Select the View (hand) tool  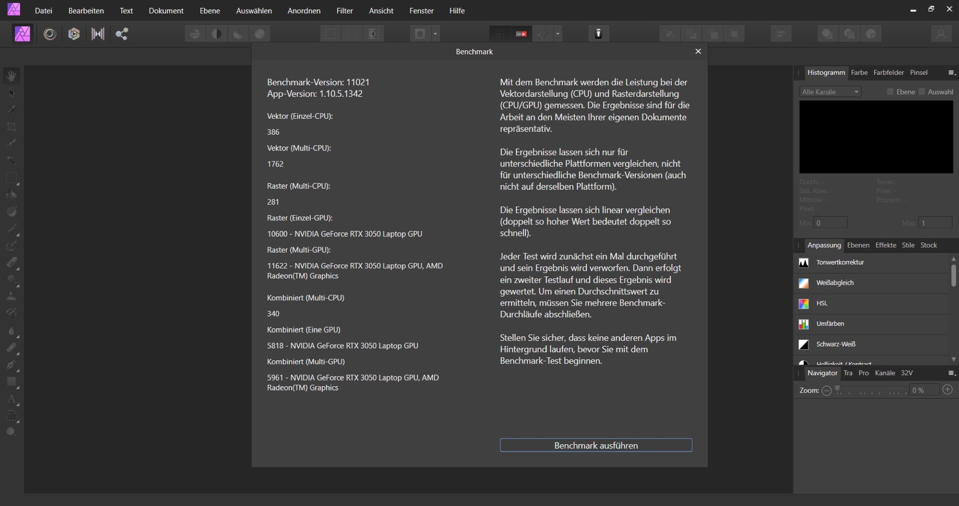[x=11, y=76]
